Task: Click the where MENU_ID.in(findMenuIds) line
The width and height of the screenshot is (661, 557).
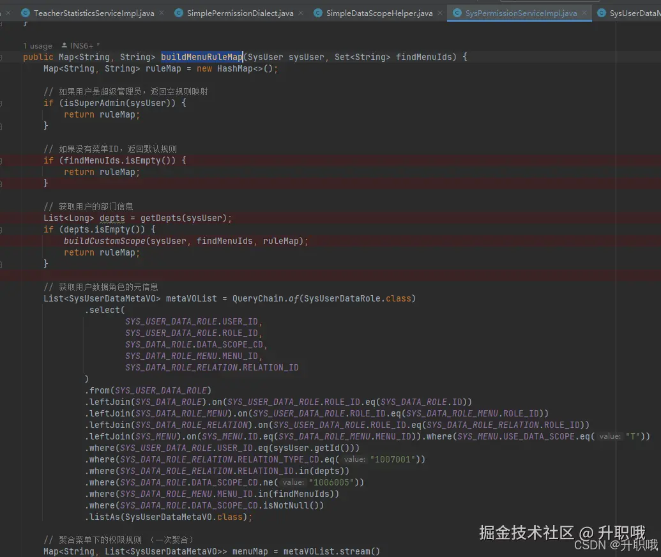Action: [212, 494]
